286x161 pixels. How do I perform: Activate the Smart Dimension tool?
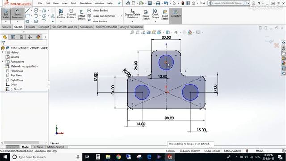(17, 14)
